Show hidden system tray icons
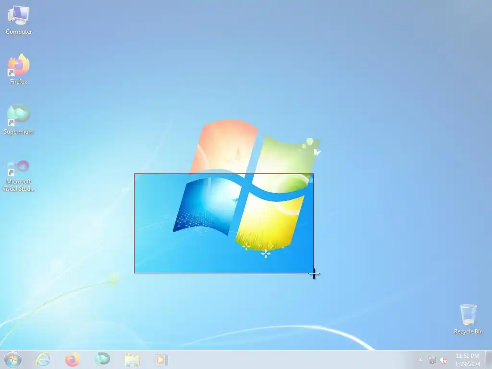Screen dimensions: 492x369 click(x=420, y=360)
